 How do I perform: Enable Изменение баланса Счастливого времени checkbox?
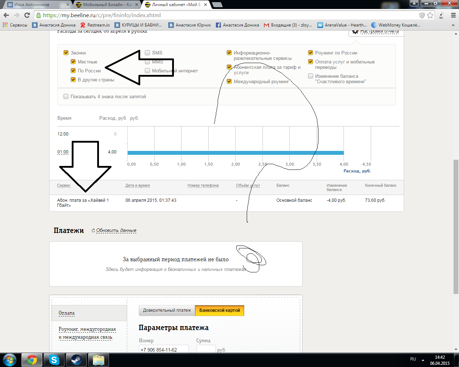[311, 76]
